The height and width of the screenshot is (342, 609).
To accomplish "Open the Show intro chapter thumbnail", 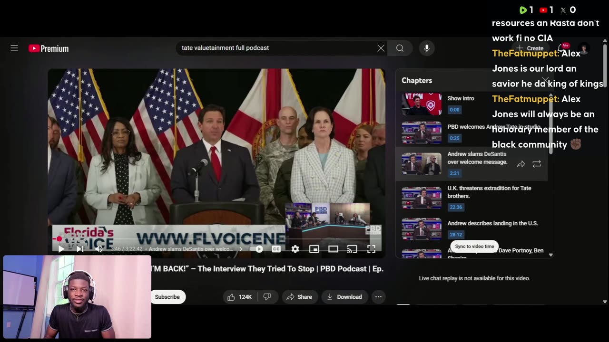I will pos(421,104).
